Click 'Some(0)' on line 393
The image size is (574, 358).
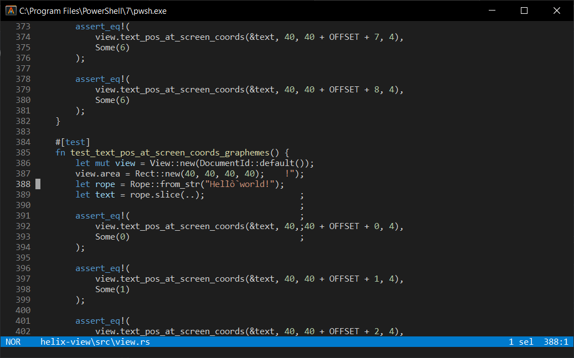(x=112, y=237)
